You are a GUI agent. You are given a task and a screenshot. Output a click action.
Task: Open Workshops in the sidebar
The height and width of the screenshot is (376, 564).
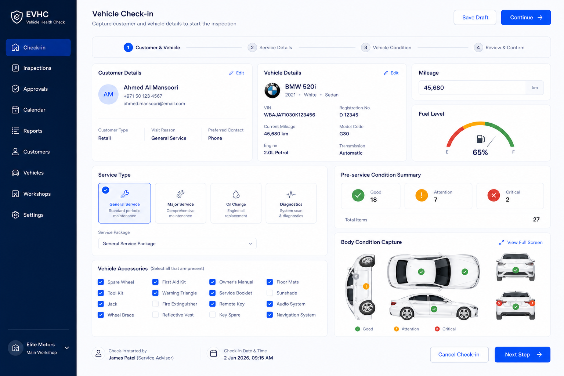pyautogui.click(x=38, y=194)
